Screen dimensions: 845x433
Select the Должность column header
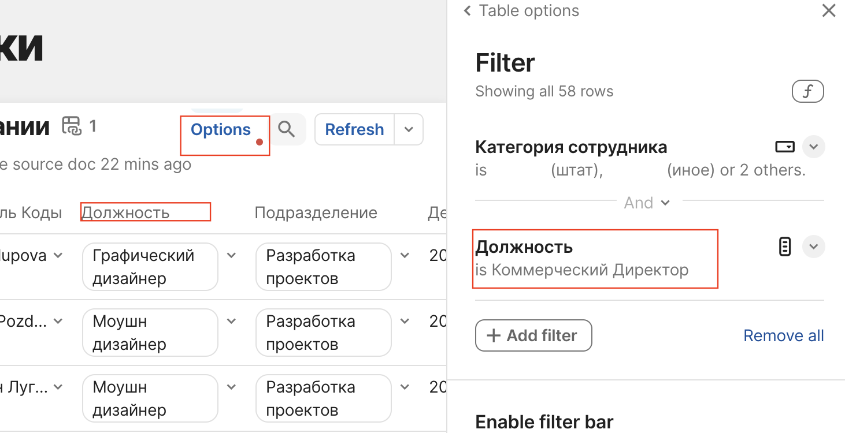tap(125, 212)
